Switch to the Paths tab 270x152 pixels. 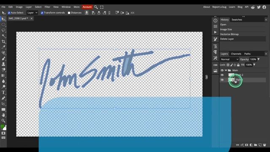[x=247, y=54]
